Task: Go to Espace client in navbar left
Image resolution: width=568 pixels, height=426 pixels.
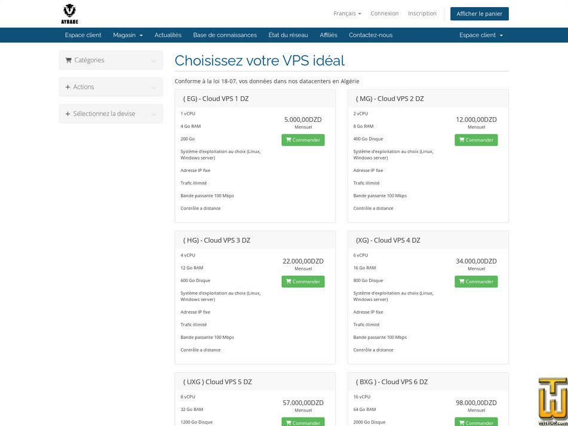Action: (83, 35)
